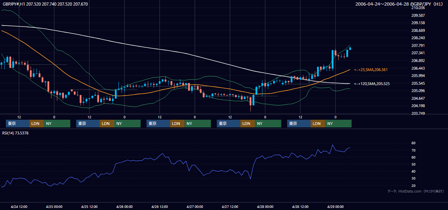
Task: Click the LDN session box above 4/28 12:00
Action: pos(318,124)
